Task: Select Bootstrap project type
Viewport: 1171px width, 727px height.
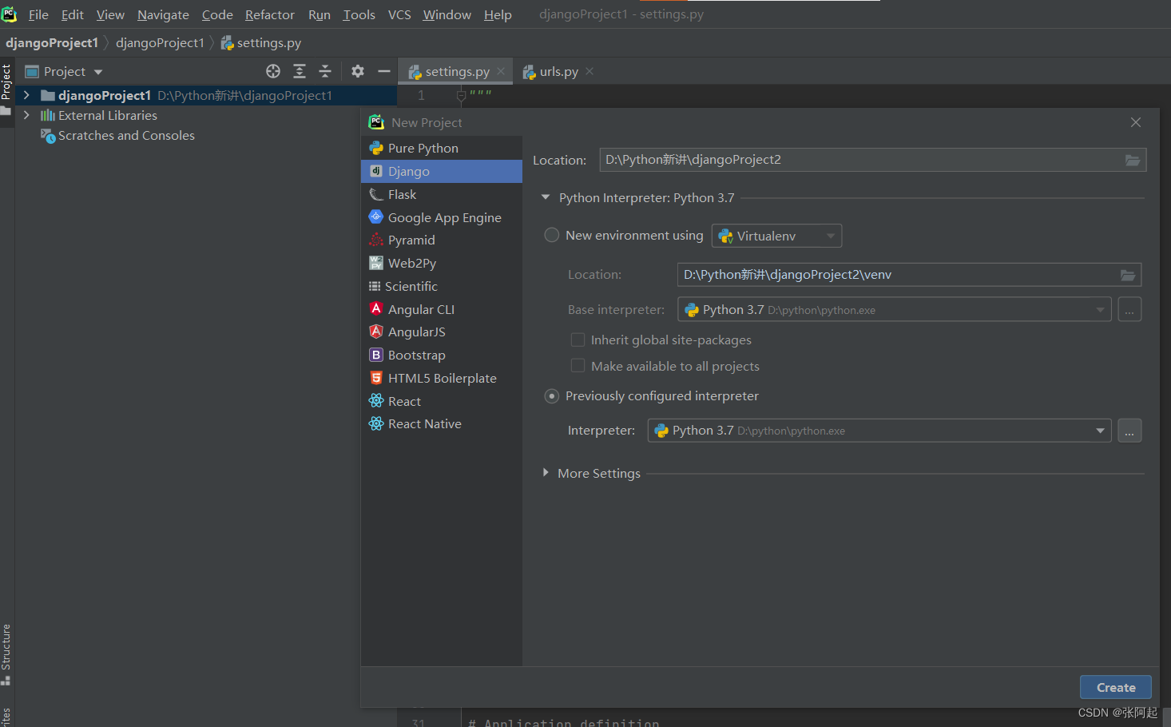Action: 442,355
